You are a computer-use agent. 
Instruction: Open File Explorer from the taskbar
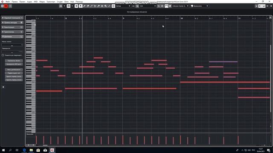(31, 150)
